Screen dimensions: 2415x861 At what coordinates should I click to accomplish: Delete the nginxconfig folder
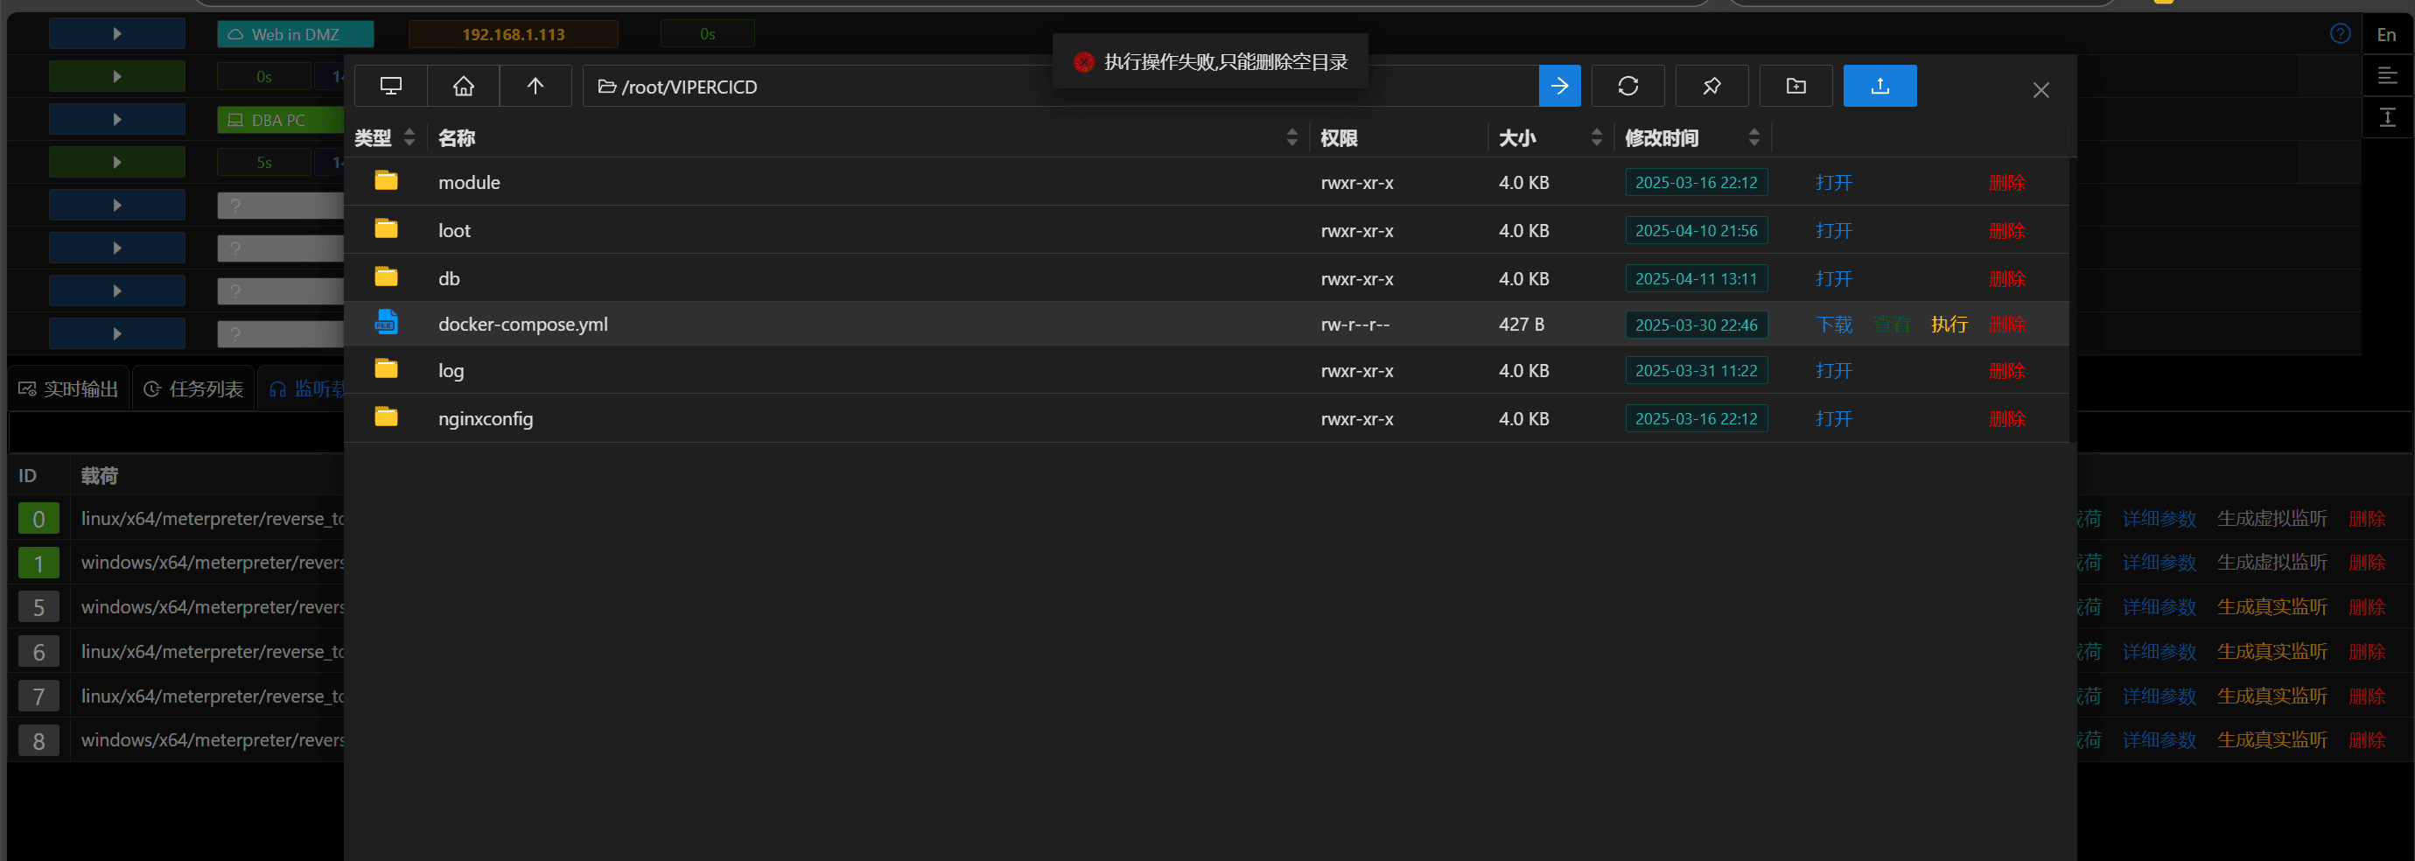click(2007, 419)
